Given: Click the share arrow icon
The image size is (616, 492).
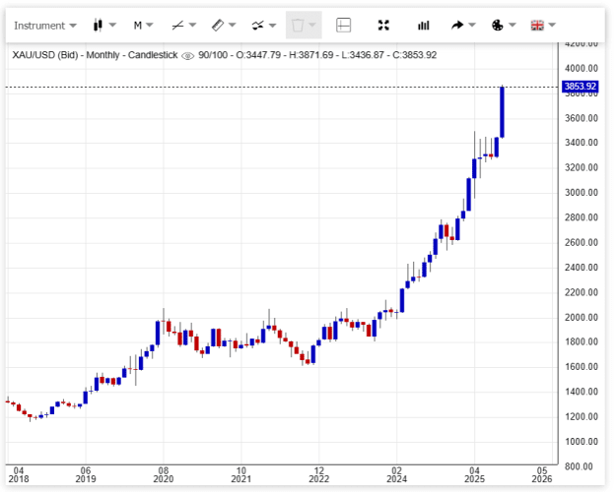Looking at the screenshot, I should [x=457, y=26].
